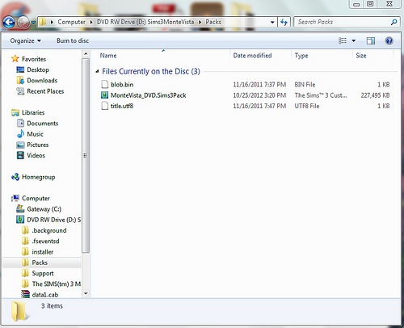The height and width of the screenshot is (328, 404).
Task: Select the Packs folder in the tree
Action: pyautogui.click(x=40, y=263)
